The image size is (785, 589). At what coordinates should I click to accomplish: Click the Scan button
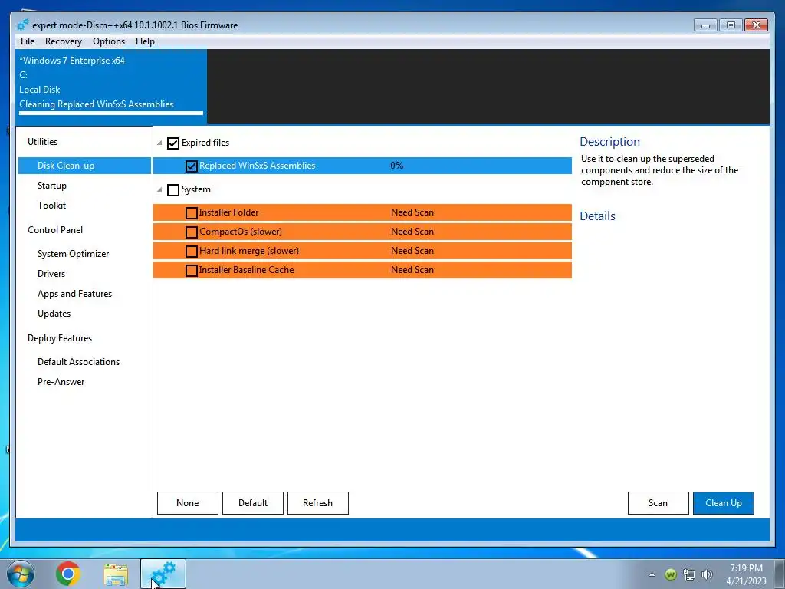[x=659, y=503]
